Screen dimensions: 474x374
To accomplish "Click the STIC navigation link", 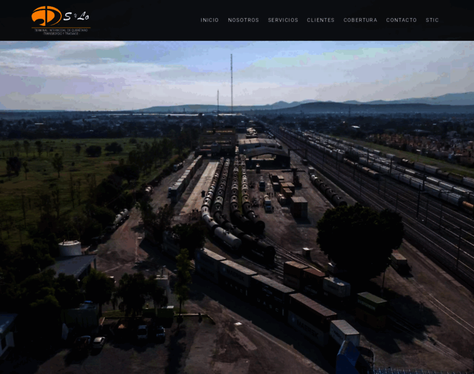I will [x=432, y=20].
